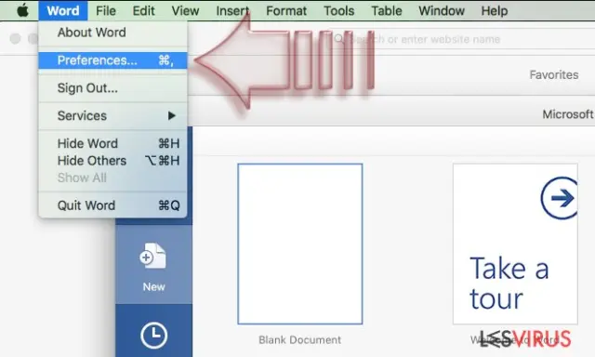Image resolution: width=595 pixels, height=357 pixels.
Task: Click the Blank Document label
Action: pyautogui.click(x=299, y=340)
